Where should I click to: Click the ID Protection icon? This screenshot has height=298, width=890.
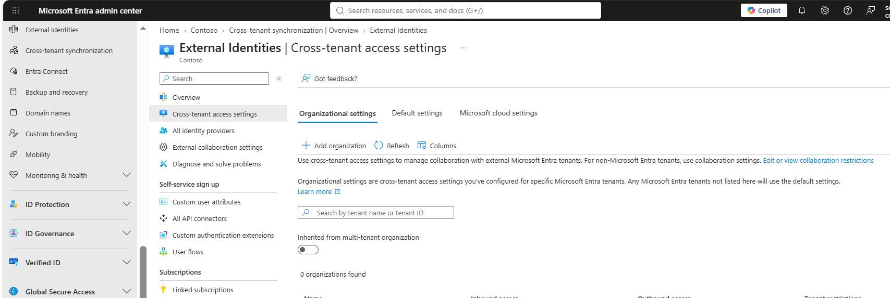14,204
